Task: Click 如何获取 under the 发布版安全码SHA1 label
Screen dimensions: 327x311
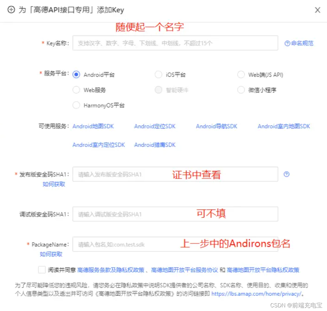Action: 54,184
